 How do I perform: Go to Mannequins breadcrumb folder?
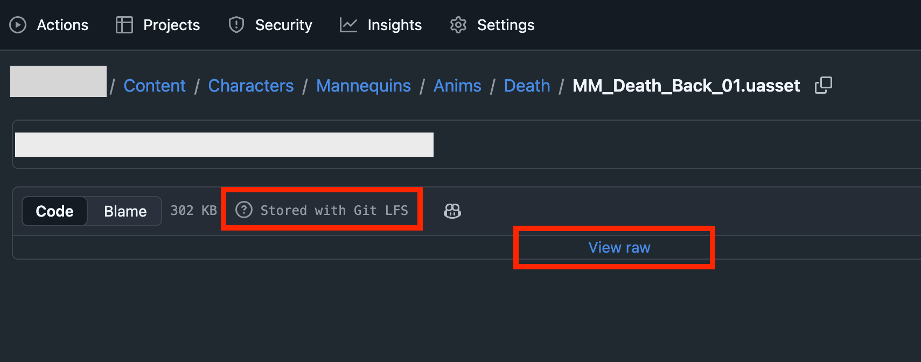[x=364, y=86]
